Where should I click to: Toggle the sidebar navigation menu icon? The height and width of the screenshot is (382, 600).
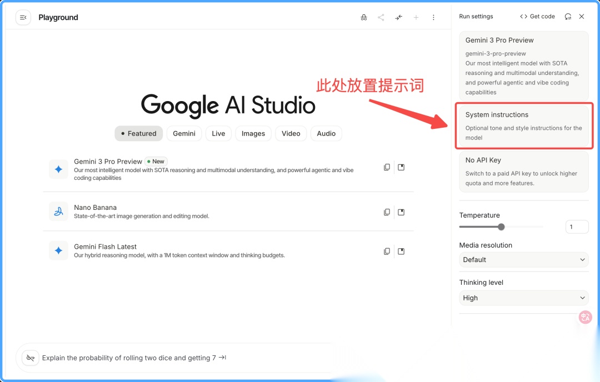point(23,18)
